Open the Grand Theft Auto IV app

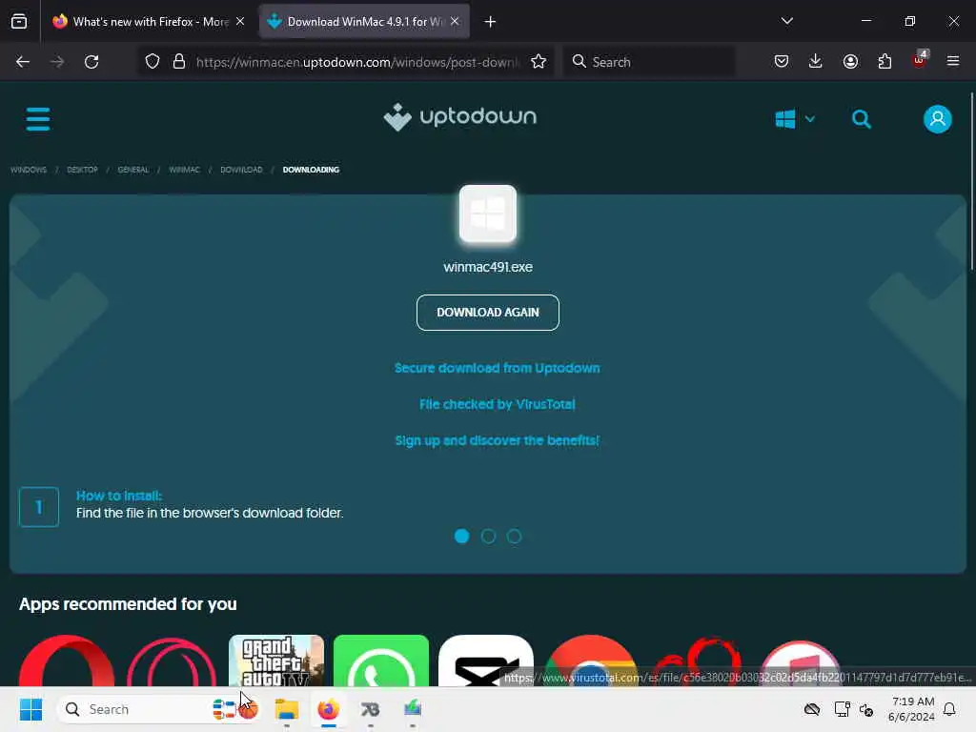(276, 661)
